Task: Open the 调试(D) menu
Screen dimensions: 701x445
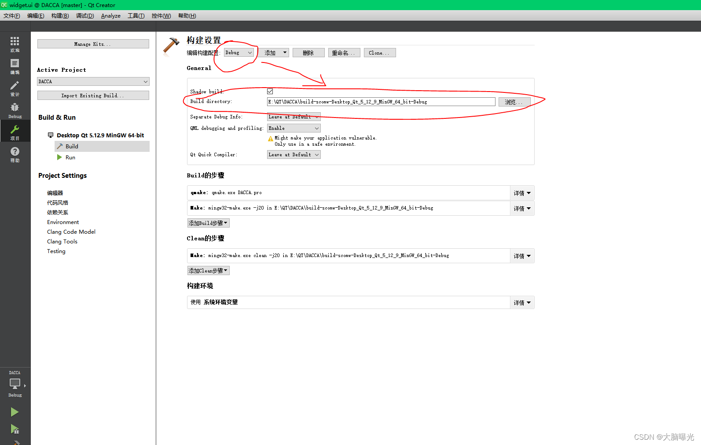Action: pyautogui.click(x=85, y=16)
